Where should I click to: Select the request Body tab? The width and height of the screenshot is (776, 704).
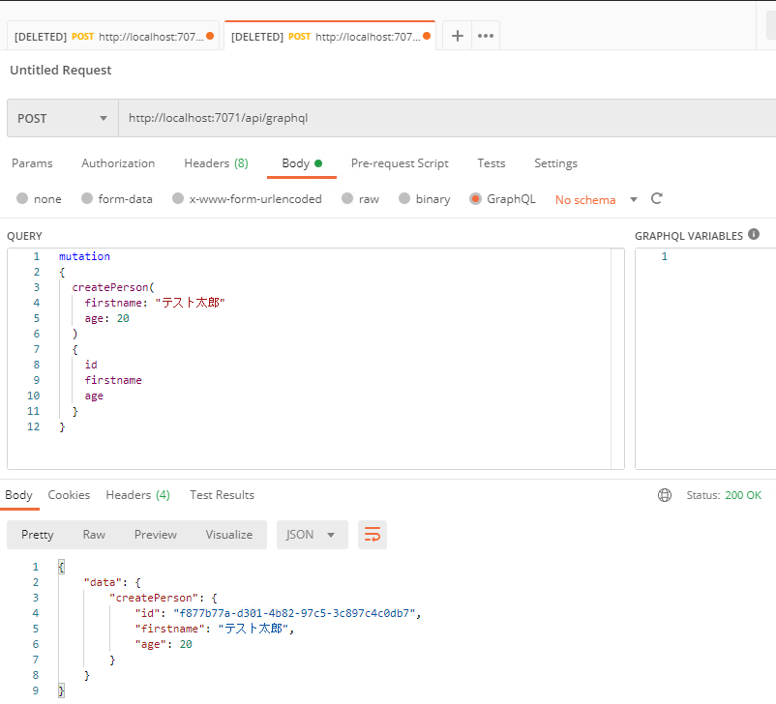tap(301, 163)
